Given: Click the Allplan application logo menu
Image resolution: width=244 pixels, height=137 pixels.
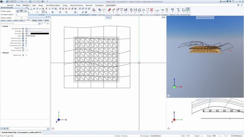Looking at the screenshot, I should [x=2, y=2].
